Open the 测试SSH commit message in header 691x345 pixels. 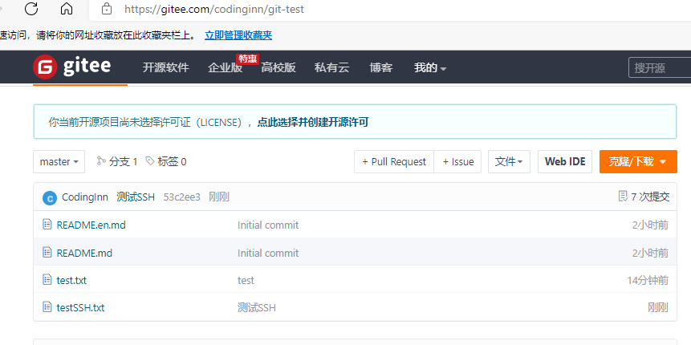pyautogui.click(x=136, y=197)
